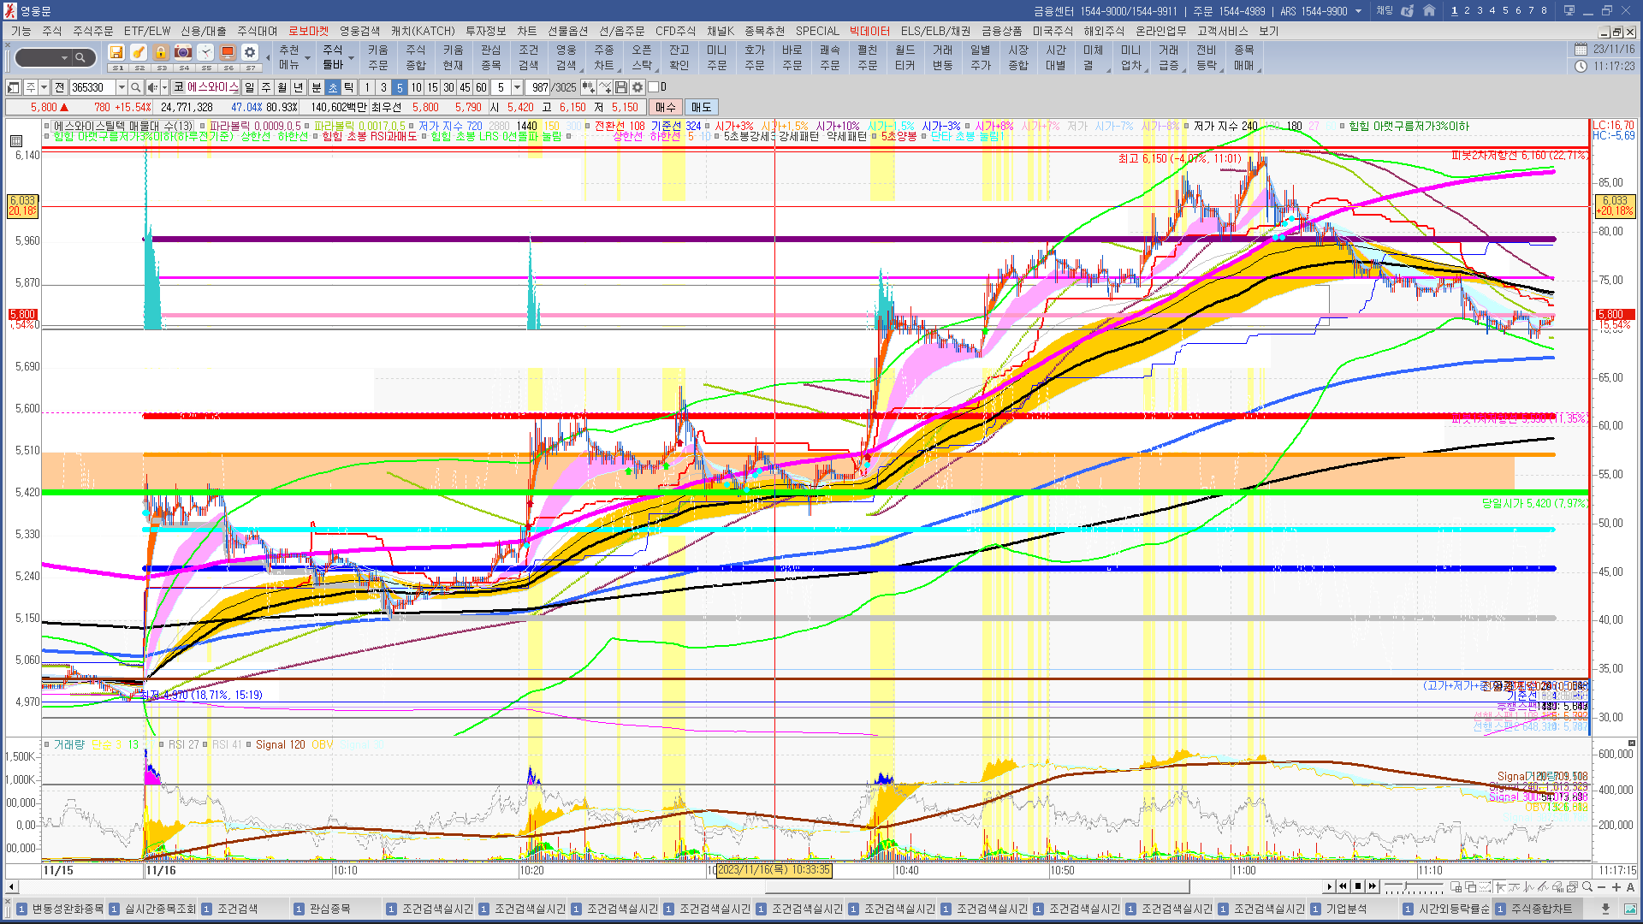This screenshot has height=924, width=1643.
Task: Click the S1 save screen icon
Action: coord(116,53)
